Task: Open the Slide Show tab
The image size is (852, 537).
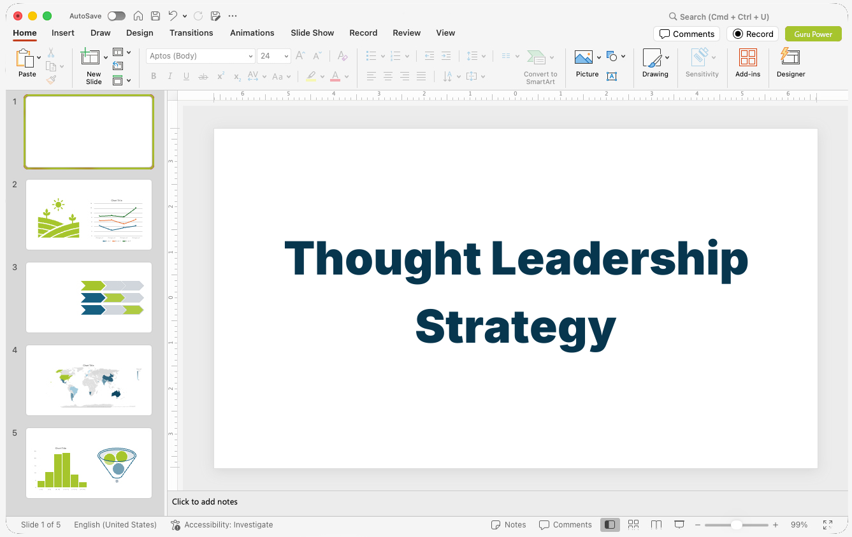Action: [312, 33]
